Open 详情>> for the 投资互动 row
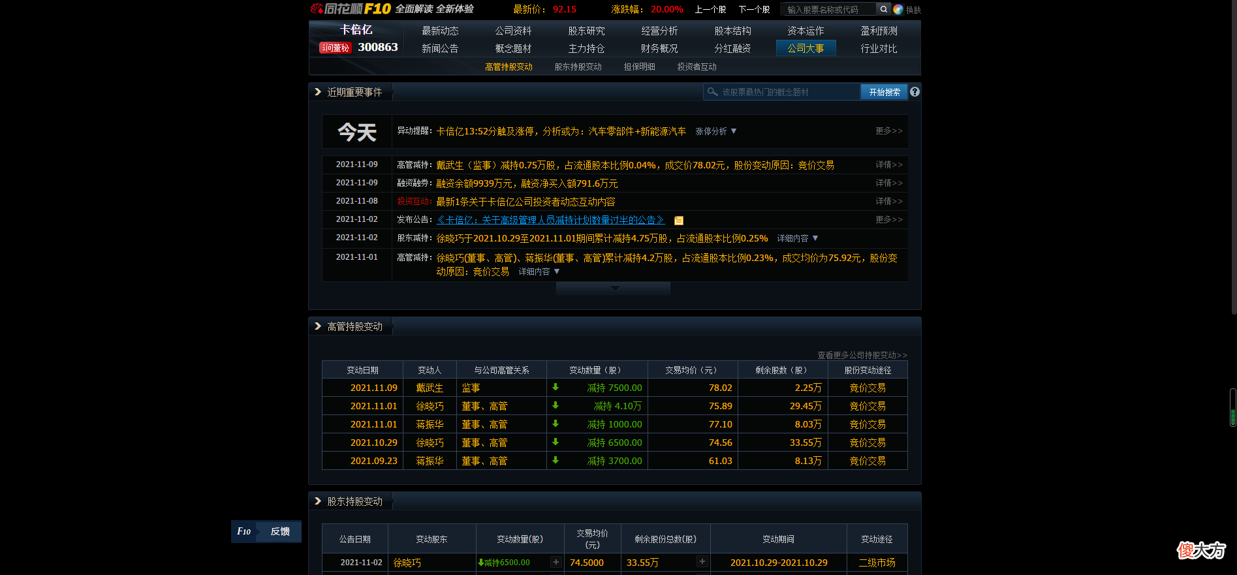The height and width of the screenshot is (575, 1237). point(889,201)
